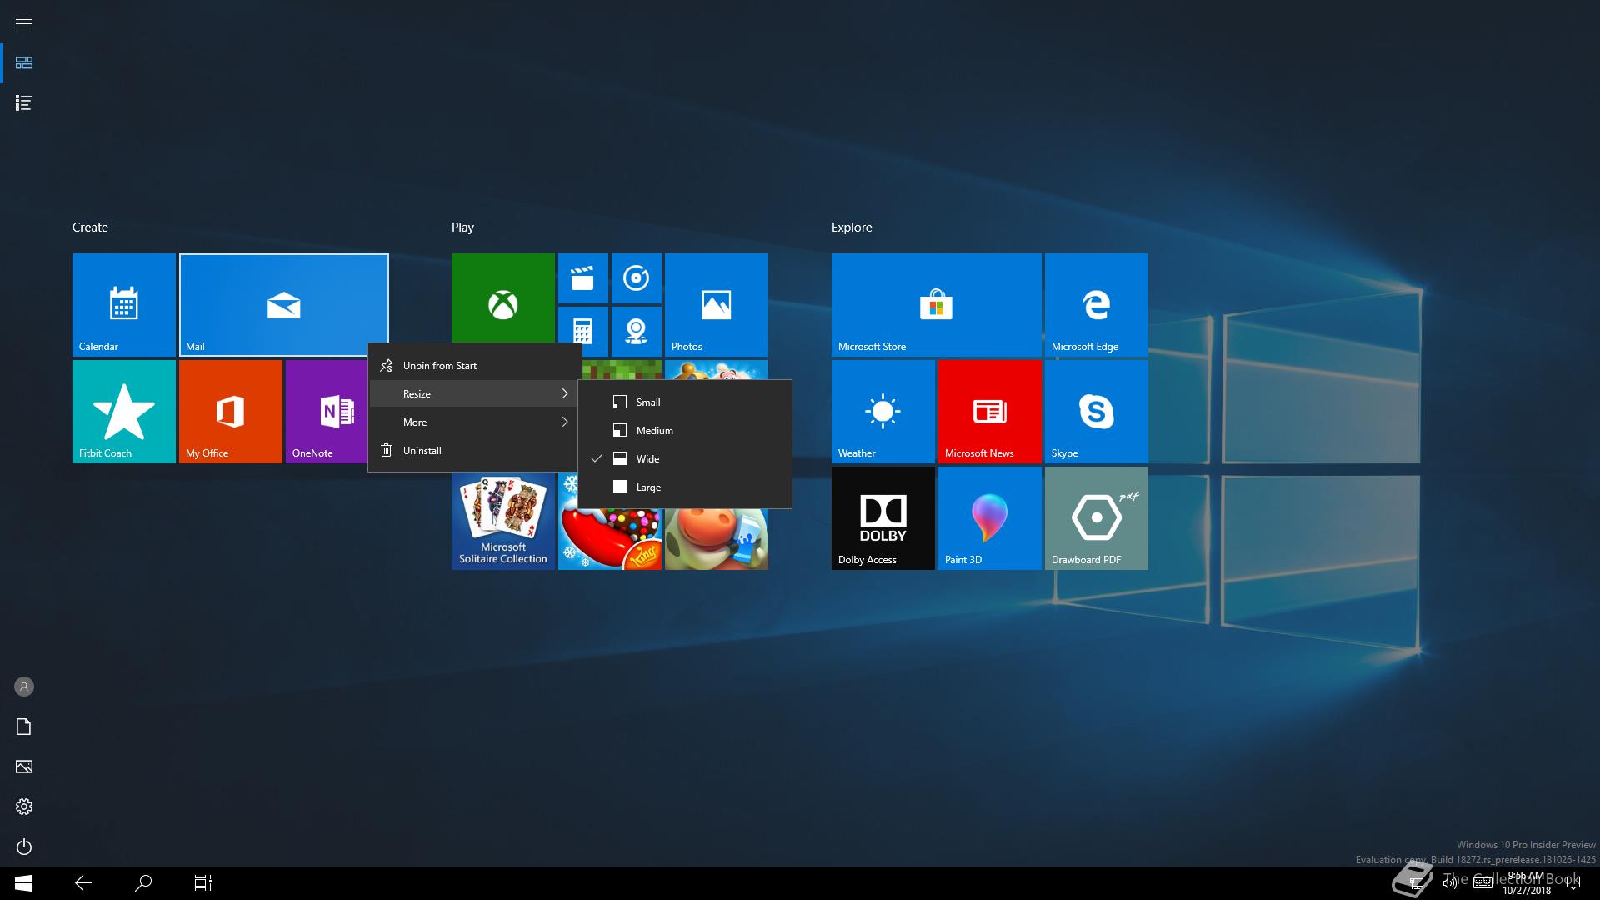The width and height of the screenshot is (1600, 900).
Task: Click the Resize menu entry
Action: [x=475, y=393]
